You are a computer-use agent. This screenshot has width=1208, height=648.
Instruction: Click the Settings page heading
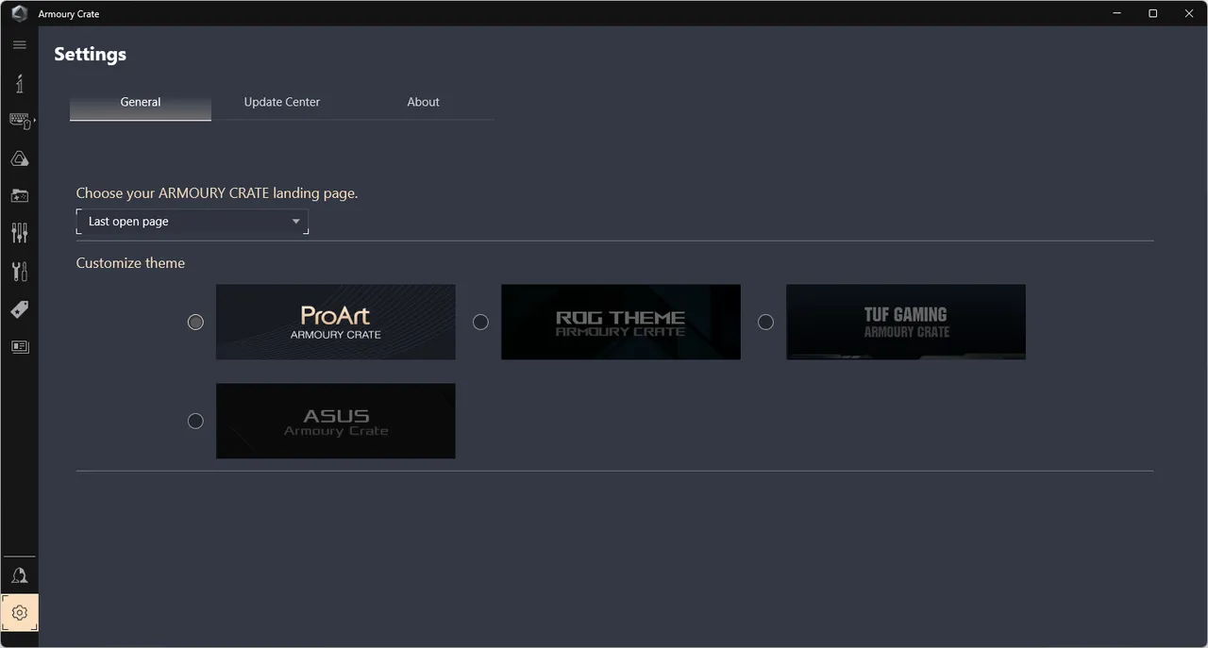pos(90,55)
